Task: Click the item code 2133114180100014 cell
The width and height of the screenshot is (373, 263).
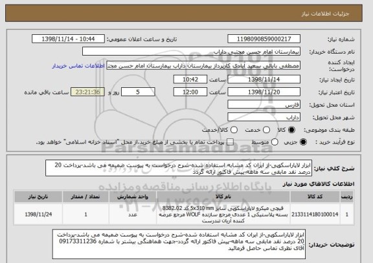Action: tap(315, 215)
